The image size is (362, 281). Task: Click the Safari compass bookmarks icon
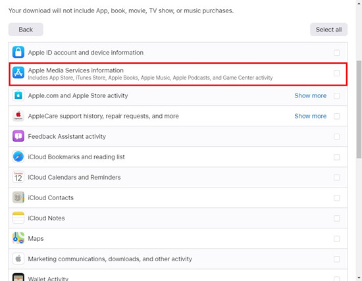(x=18, y=157)
